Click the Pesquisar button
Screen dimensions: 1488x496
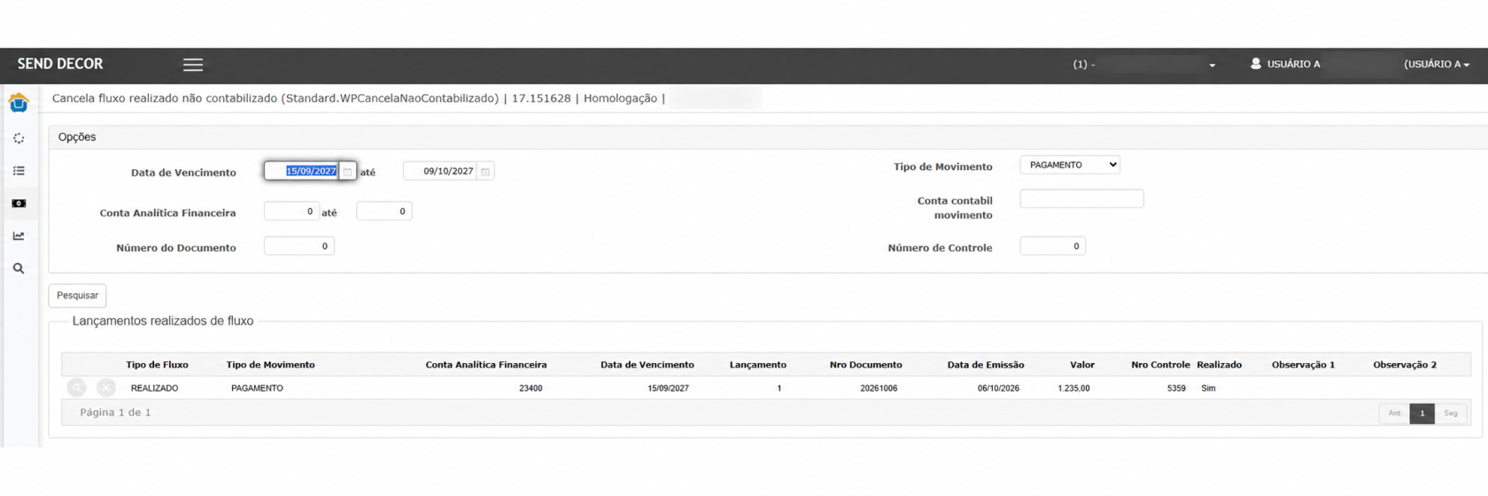coord(78,296)
